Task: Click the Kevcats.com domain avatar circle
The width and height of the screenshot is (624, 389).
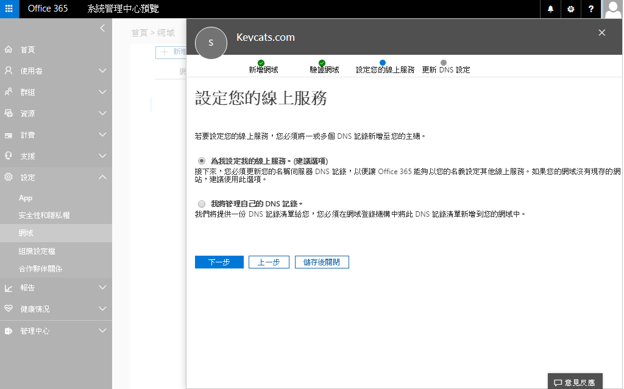Action: tap(211, 43)
